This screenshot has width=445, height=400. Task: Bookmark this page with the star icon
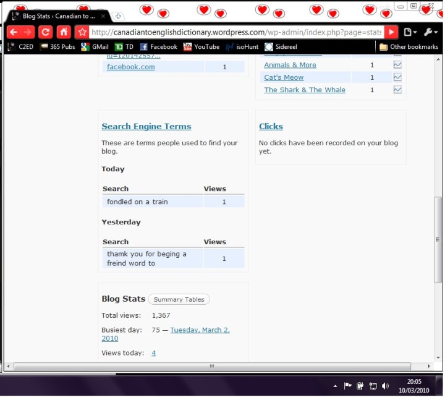[x=82, y=32]
